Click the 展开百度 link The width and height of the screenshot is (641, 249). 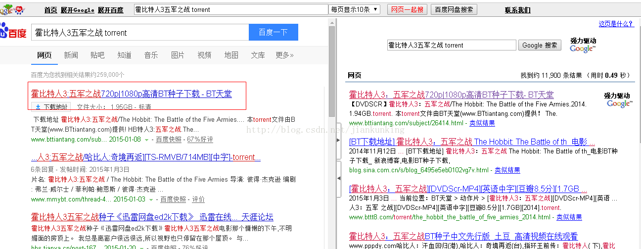click(x=110, y=10)
